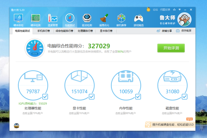Click the 微博分享 Weibo share icon
Viewport: 207px width, 138px height.
158,31
